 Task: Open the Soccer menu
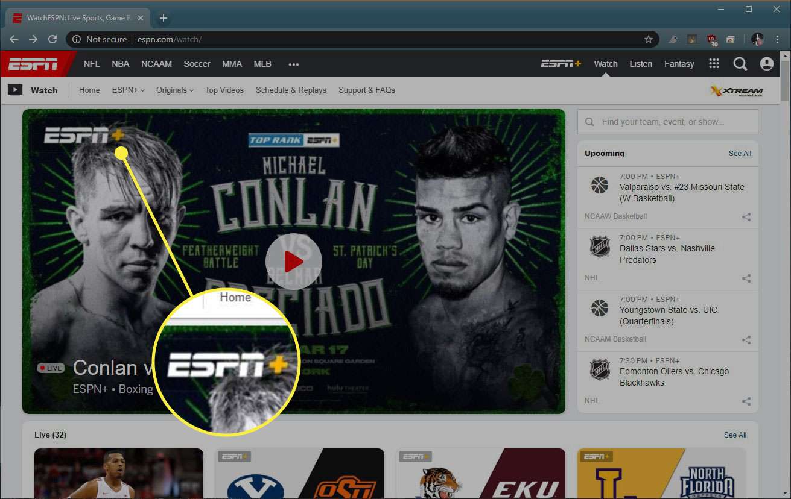click(197, 64)
